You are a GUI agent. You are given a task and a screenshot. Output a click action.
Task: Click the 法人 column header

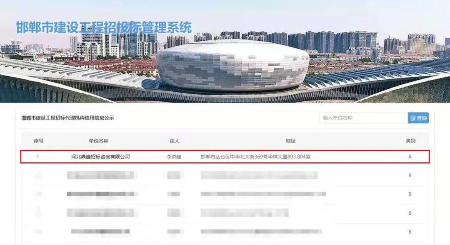pos(174,141)
